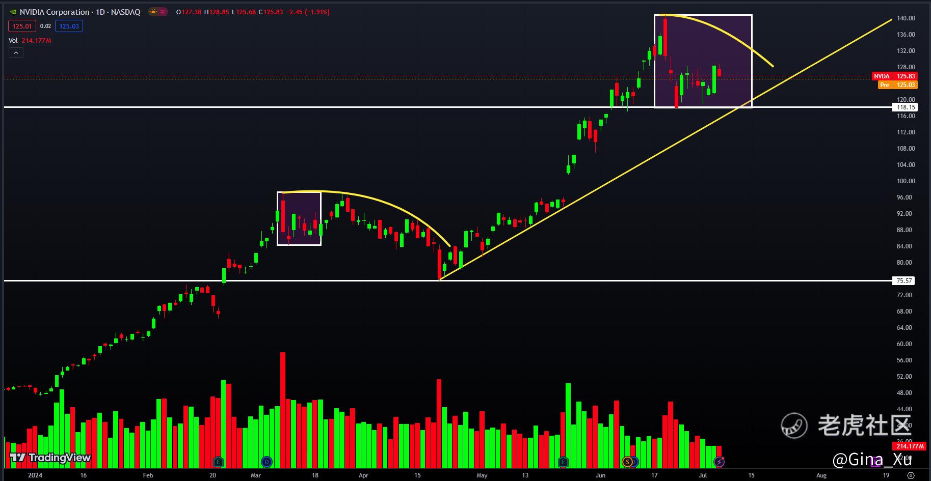The height and width of the screenshot is (481, 931).
Task: Click the 112.00 price axis label
Action: coord(906,132)
